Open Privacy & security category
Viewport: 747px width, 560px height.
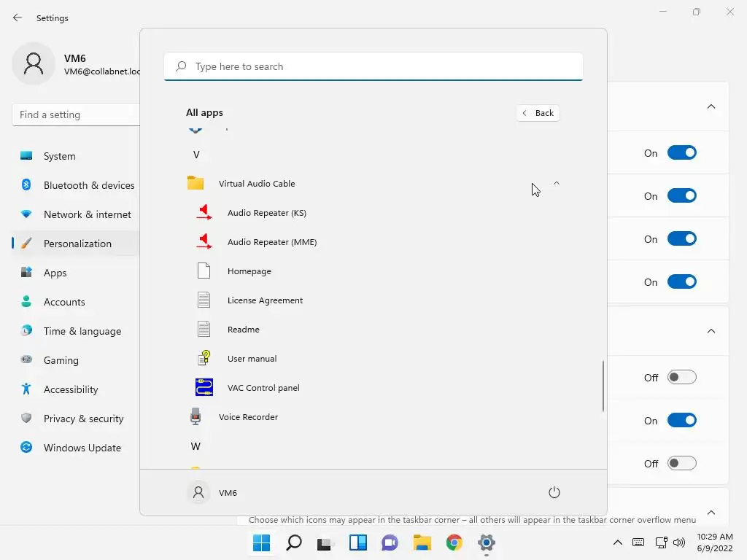pyautogui.click(x=76, y=419)
